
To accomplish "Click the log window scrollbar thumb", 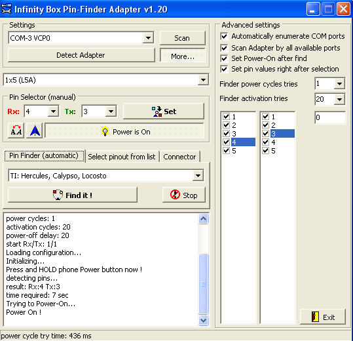I will pos(203,283).
